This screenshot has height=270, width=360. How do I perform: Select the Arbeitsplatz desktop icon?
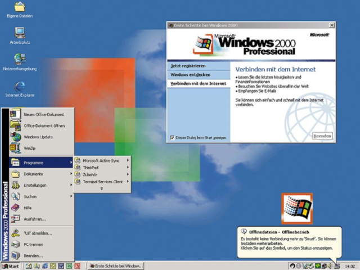click(x=20, y=35)
